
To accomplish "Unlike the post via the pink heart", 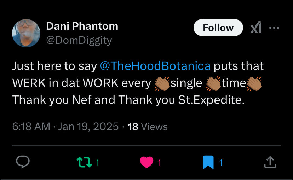I will pyautogui.click(x=146, y=162).
